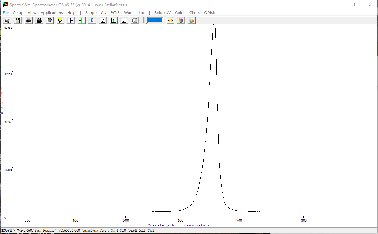
Task: Click the yellow sun icon
Action: click(170, 21)
